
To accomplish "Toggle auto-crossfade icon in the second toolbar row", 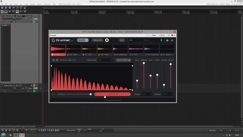I will tap(2, 11).
